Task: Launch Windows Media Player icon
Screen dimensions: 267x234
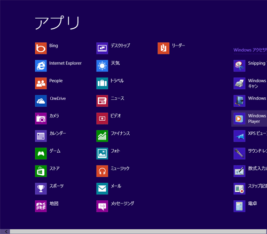Action: click(239, 119)
